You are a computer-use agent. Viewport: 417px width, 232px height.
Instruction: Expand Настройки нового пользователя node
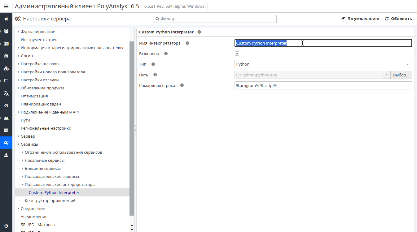18,72
